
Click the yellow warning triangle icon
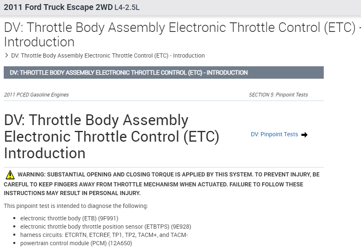[x=10, y=175]
